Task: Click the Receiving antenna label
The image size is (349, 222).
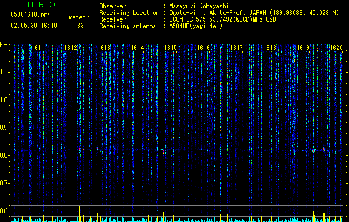Action: point(128,26)
